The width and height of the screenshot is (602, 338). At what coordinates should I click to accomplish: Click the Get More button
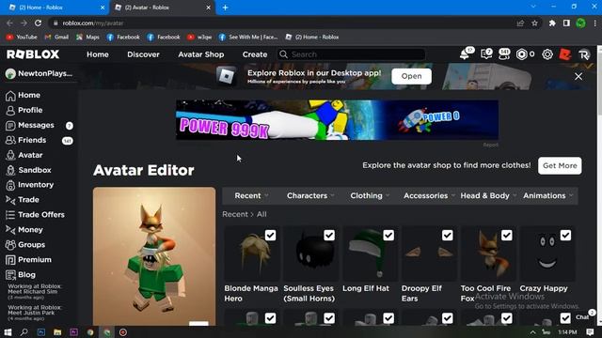click(x=560, y=165)
